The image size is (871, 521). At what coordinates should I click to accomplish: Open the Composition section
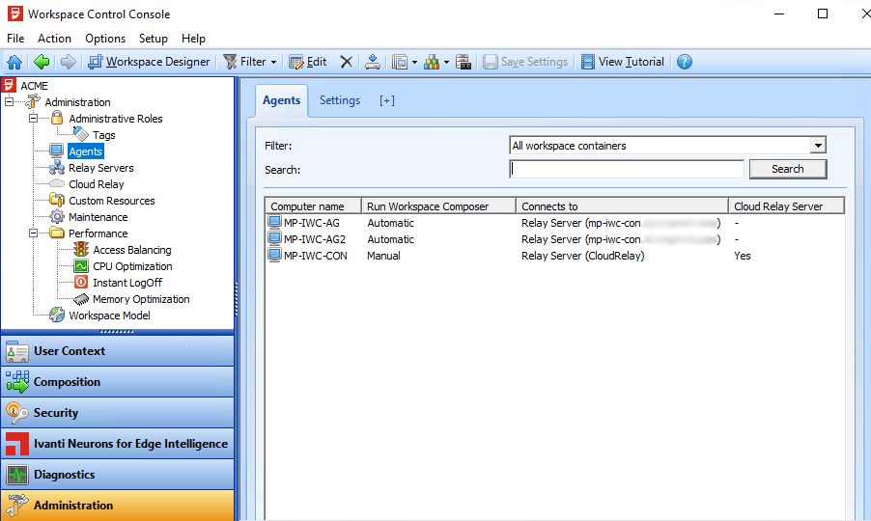(117, 382)
